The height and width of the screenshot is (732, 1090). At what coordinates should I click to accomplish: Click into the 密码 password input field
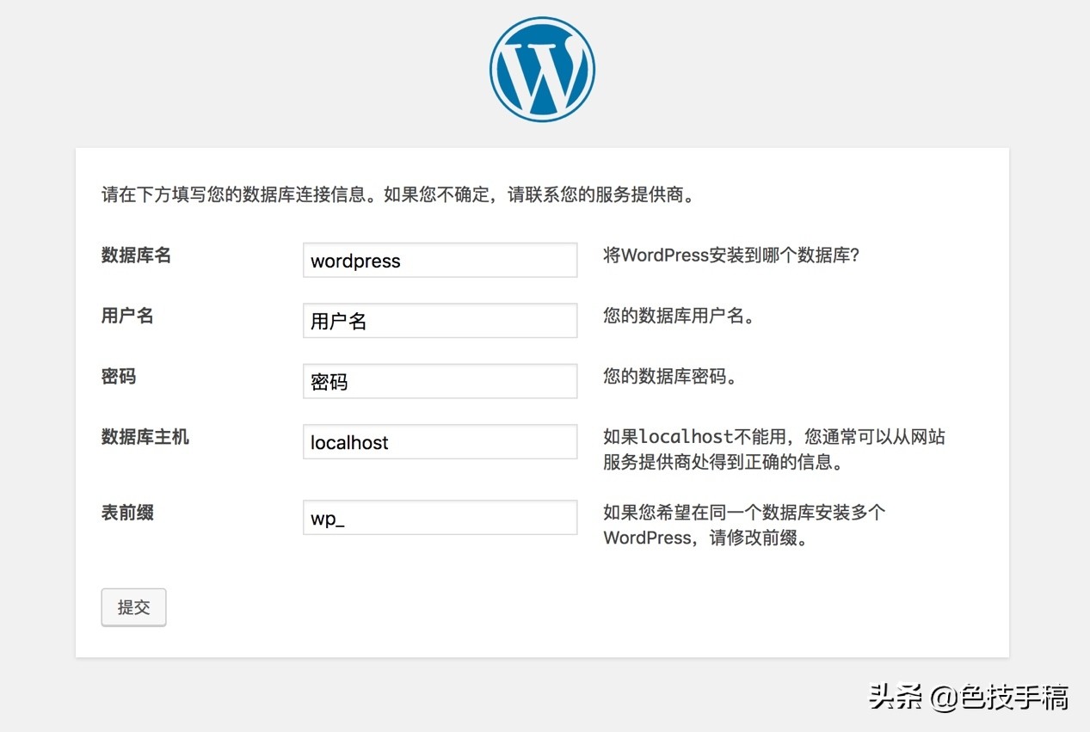[440, 381]
